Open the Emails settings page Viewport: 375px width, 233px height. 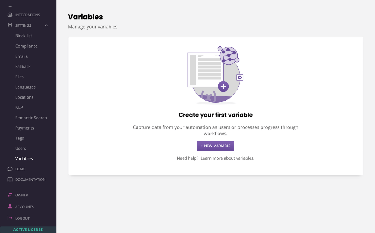[x=21, y=56]
